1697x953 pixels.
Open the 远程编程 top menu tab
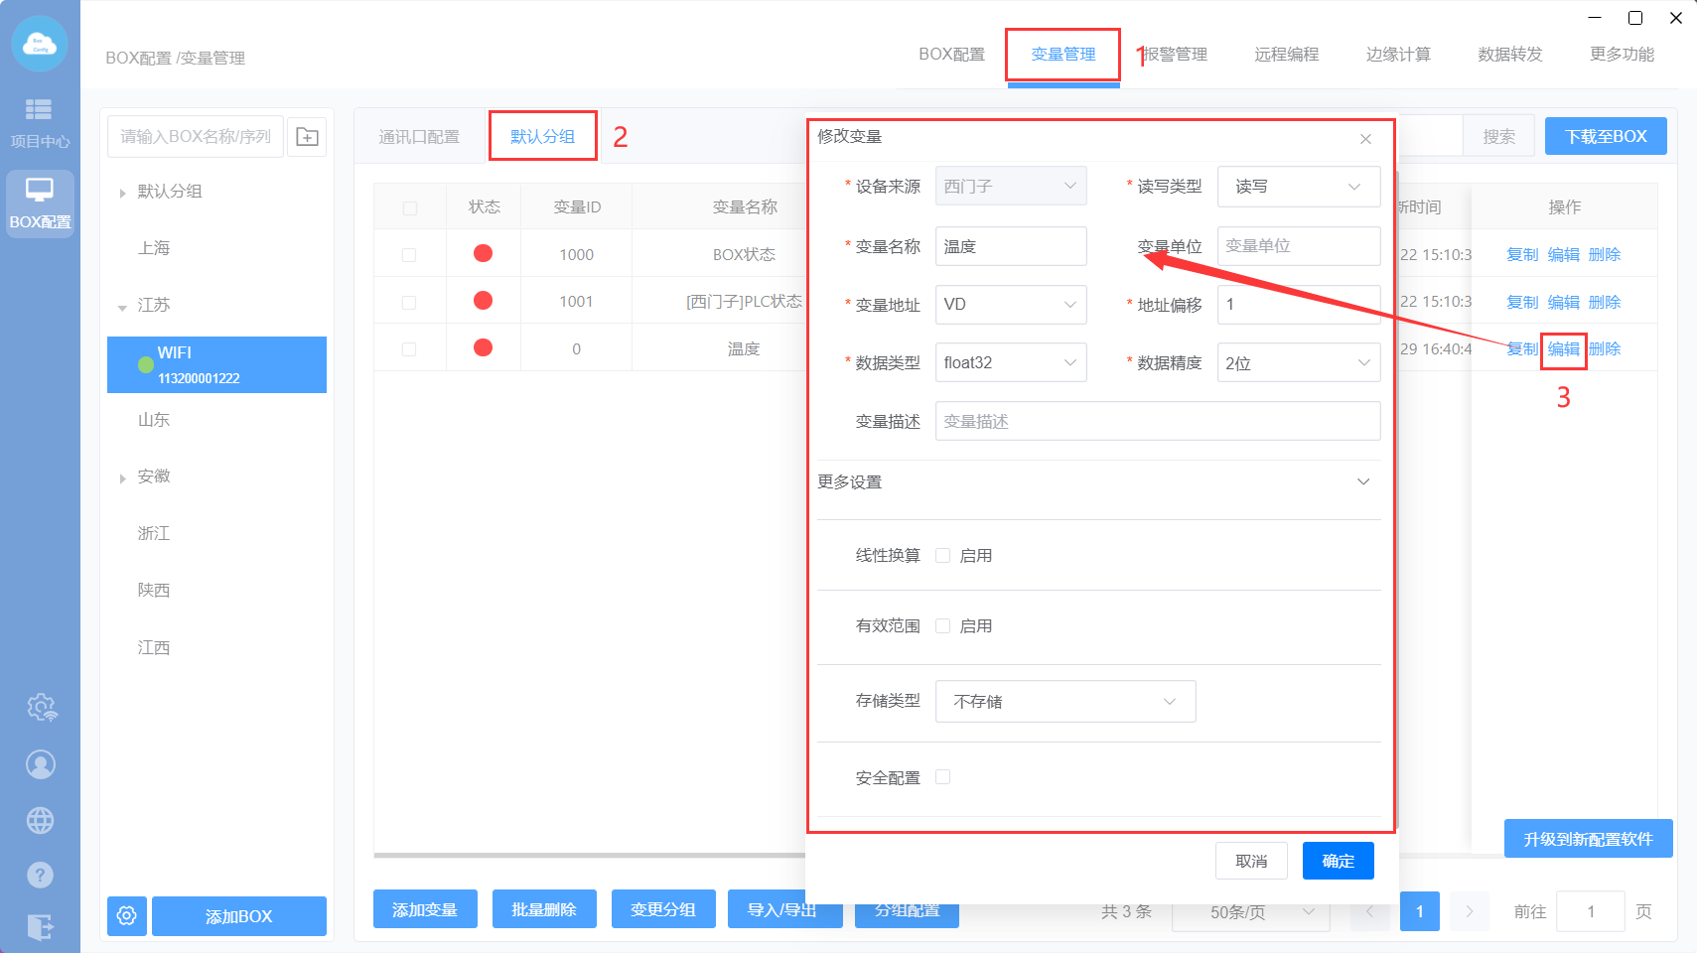pyautogui.click(x=1286, y=55)
